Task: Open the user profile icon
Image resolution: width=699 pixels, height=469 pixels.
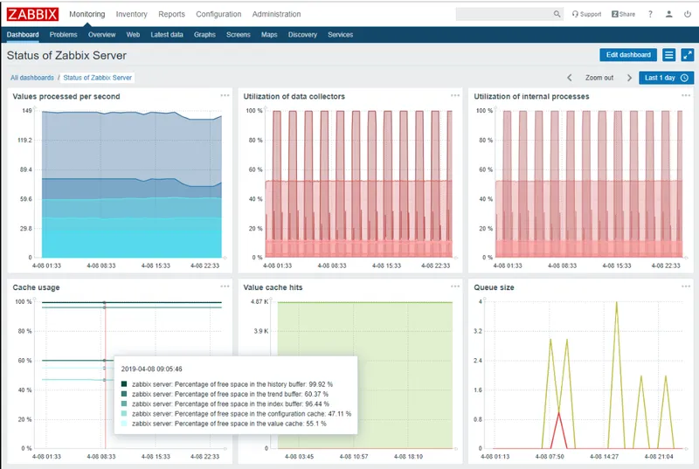Action: (669, 14)
